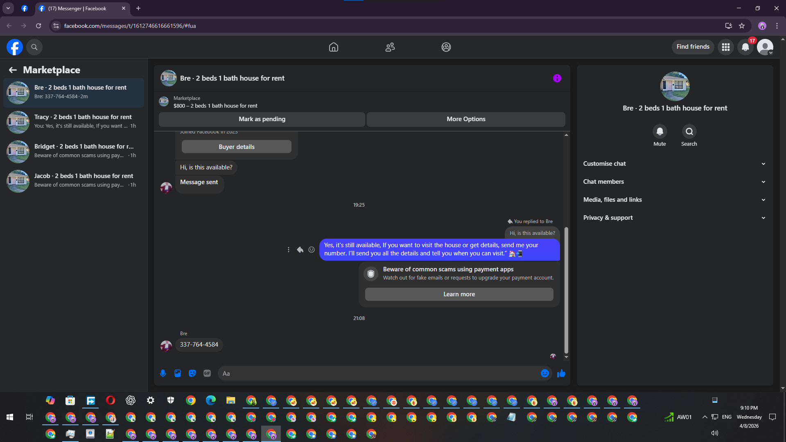This screenshot has height=442, width=786.
Task: Click the chat scrollbar thumb
Action: [566, 291]
